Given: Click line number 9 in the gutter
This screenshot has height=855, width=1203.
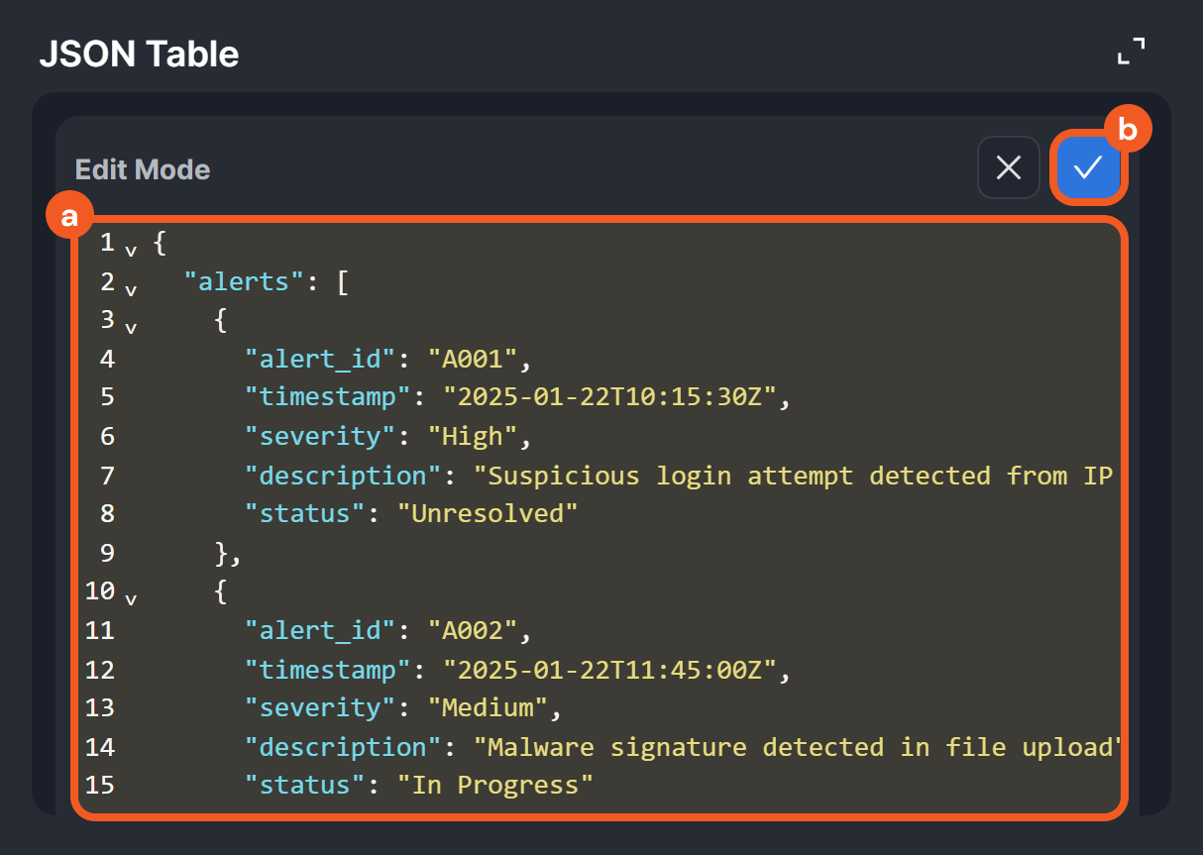Looking at the screenshot, I should pyautogui.click(x=107, y=553).
